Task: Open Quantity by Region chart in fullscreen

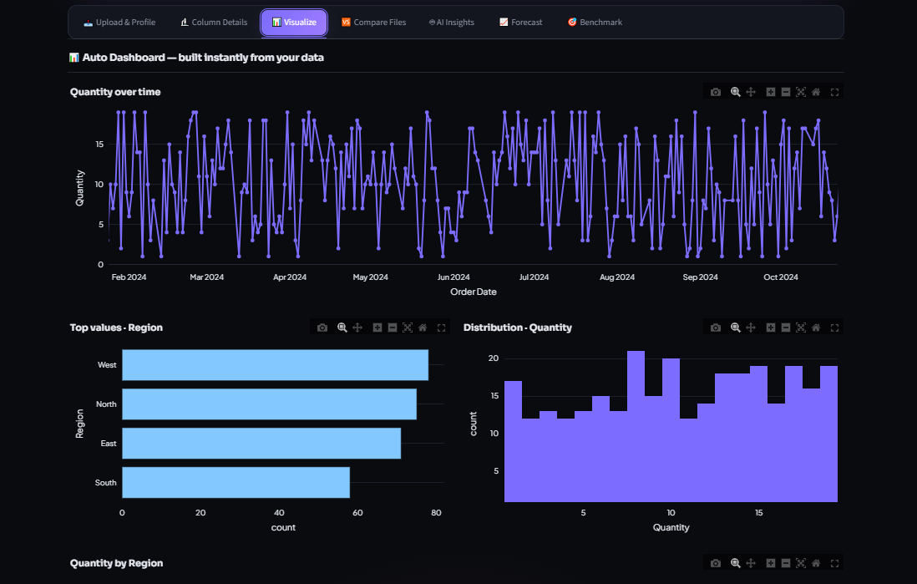Action: [x=834, y=563]
